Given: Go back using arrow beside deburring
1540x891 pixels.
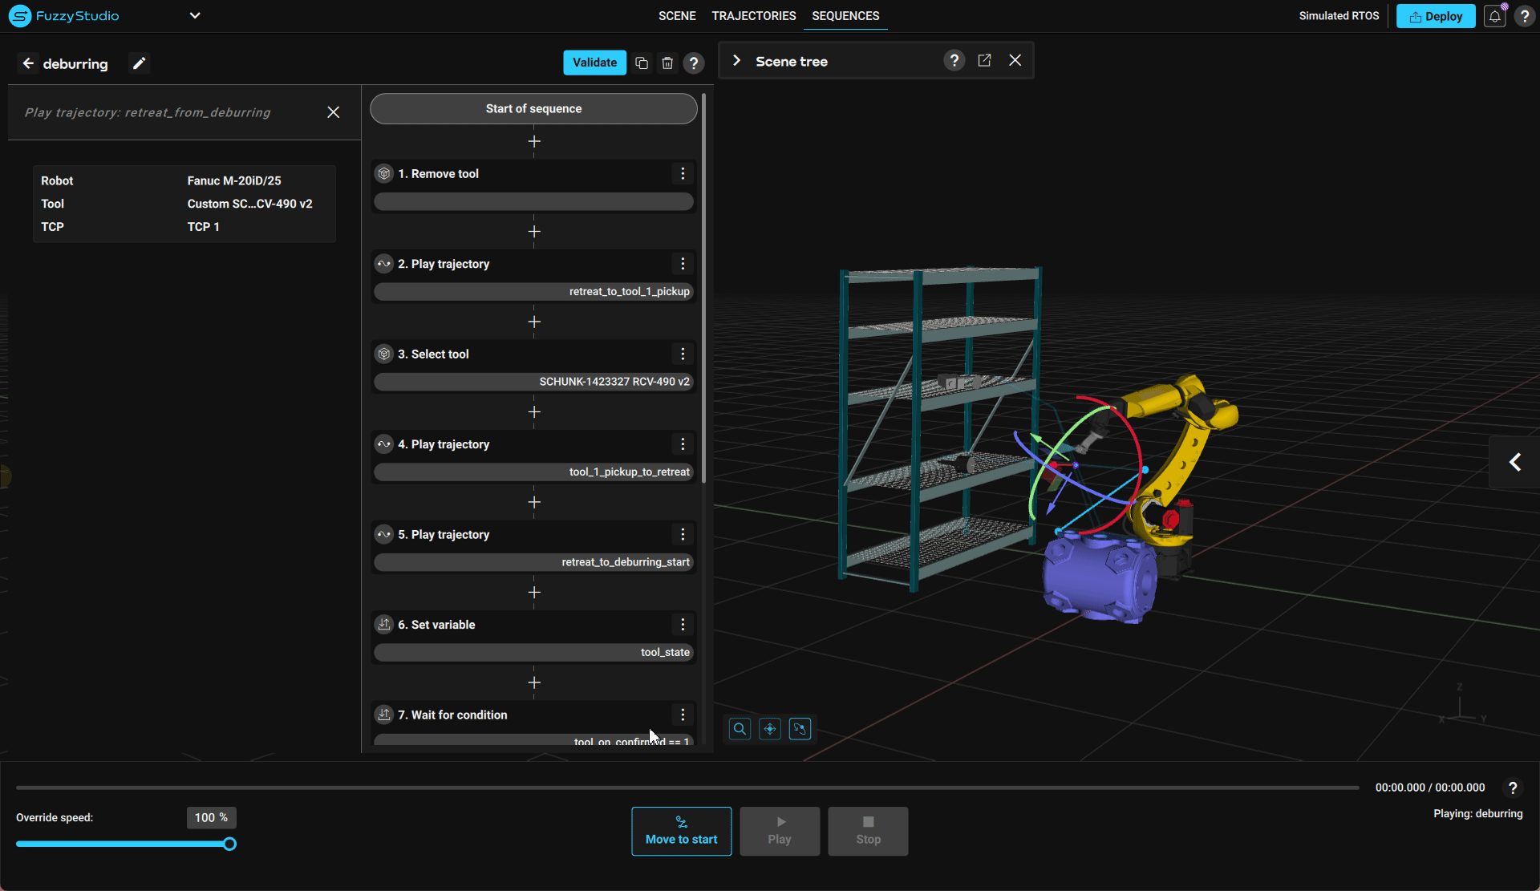Looking at the screenshot, I should tap(28, 63).
